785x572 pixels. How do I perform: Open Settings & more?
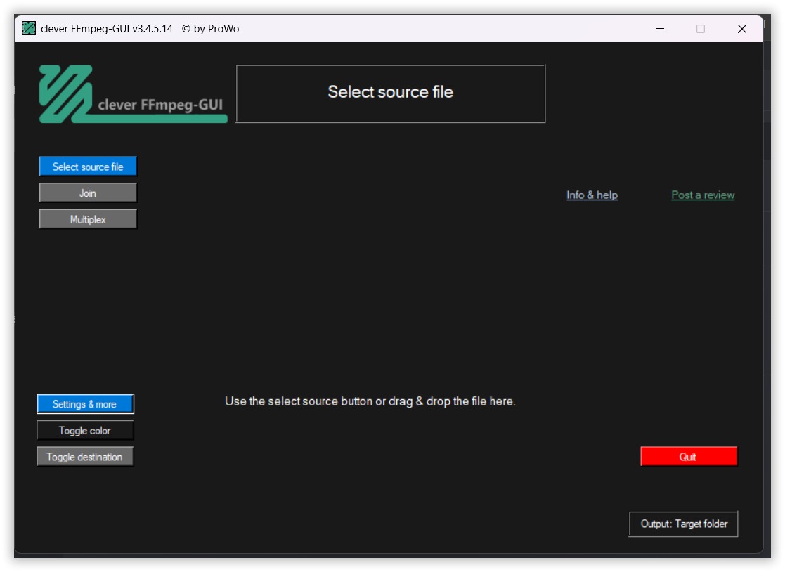[85, 404]
